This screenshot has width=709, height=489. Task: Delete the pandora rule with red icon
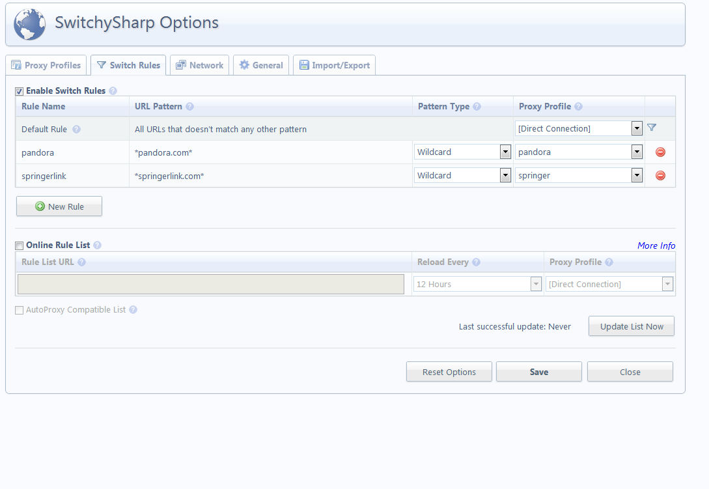pos(660,152)
